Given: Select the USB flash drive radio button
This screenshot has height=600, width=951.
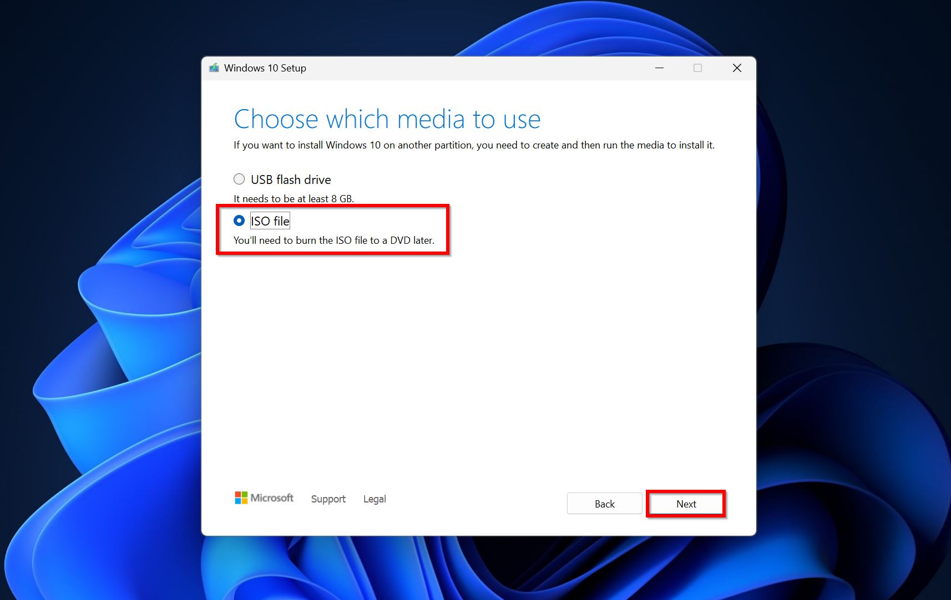Looking at the screenshot, I should tap(239, 179).
